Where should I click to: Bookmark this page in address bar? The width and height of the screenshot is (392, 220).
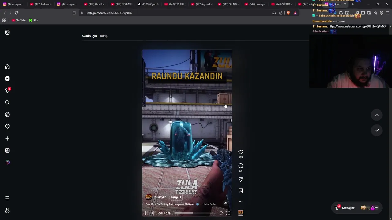[74, 13]
